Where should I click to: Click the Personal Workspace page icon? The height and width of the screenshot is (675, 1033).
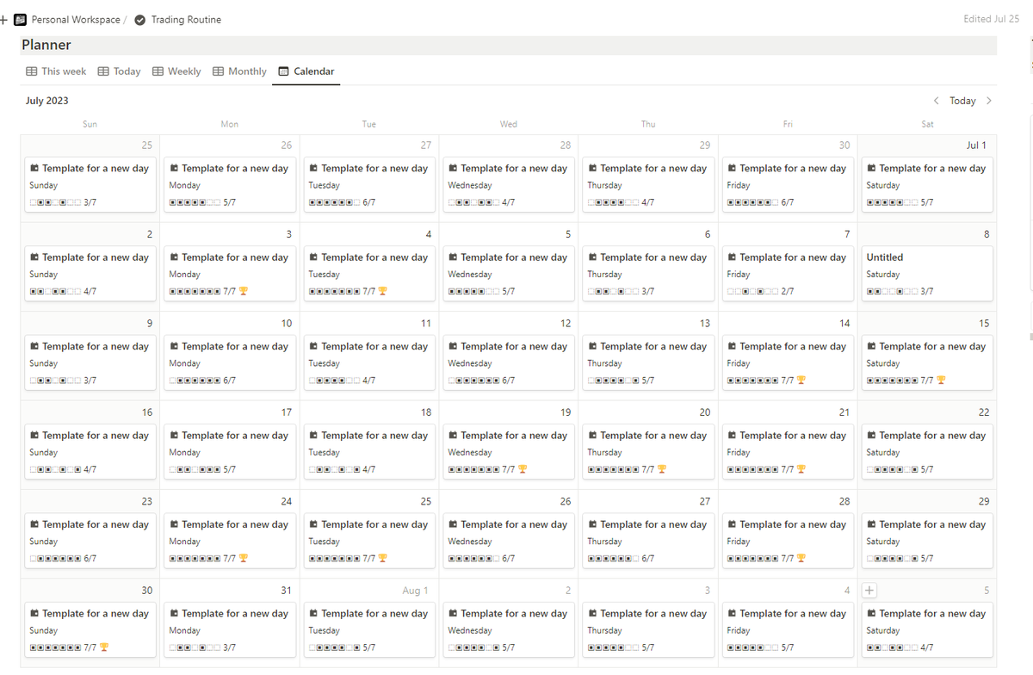click(20, 20)
